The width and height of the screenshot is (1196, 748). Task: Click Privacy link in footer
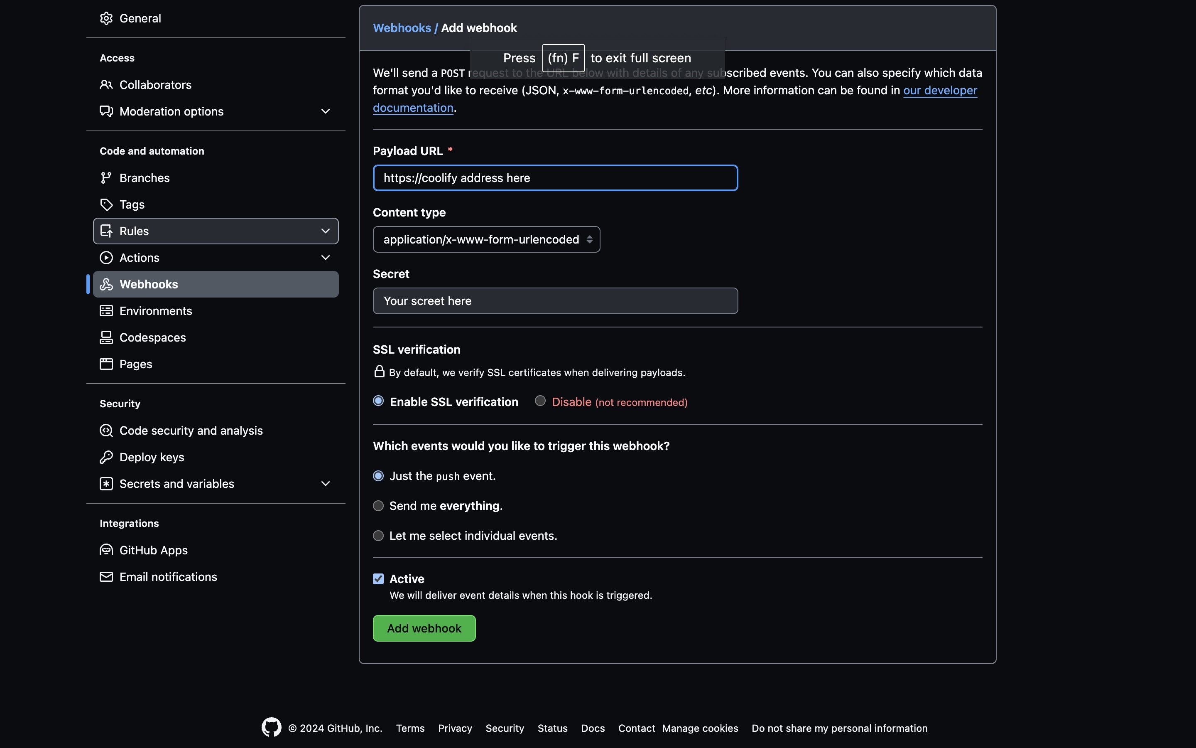pyautogui.click(x=455, y=728)
